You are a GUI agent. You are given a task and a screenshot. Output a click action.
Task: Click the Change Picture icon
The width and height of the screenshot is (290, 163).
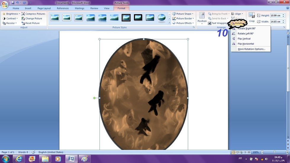click(x=23, y=18)
